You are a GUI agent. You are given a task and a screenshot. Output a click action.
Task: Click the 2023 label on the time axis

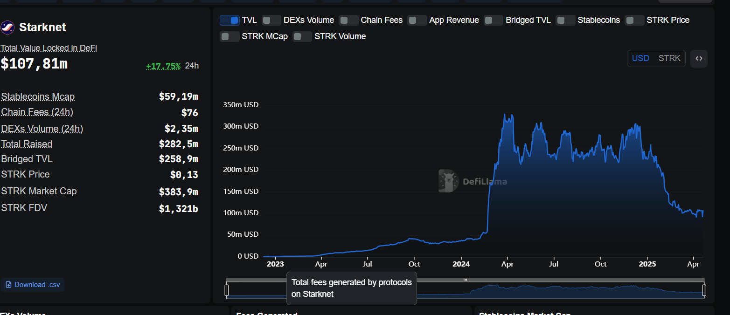coord(275,264)
